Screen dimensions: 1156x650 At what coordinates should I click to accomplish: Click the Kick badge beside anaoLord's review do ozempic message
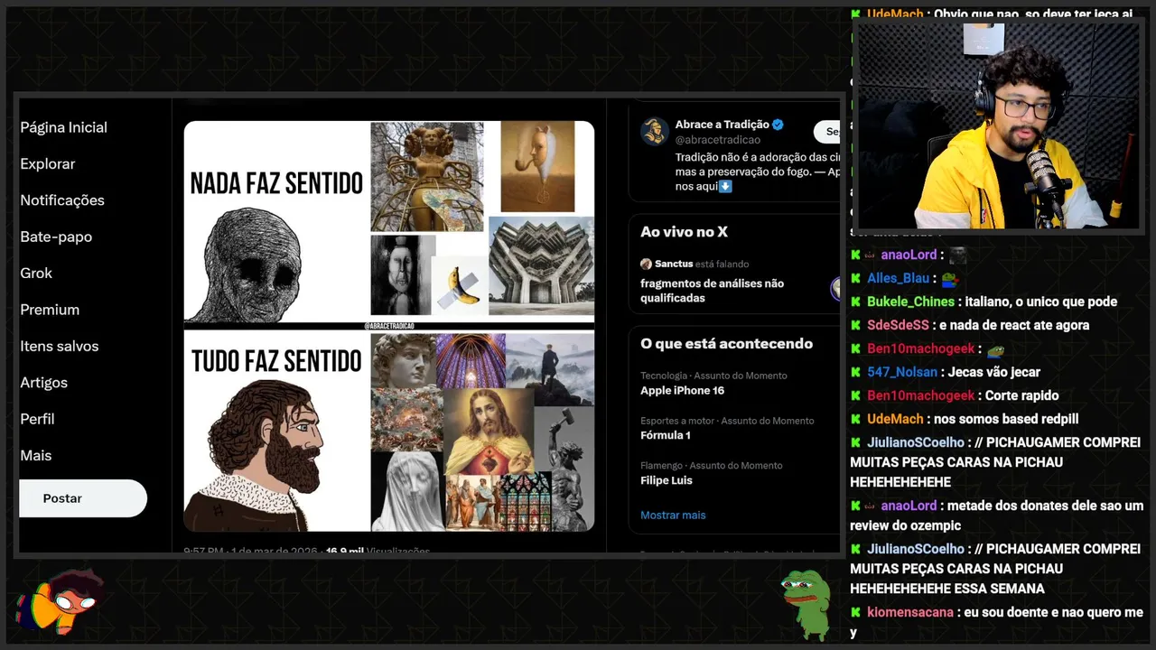(855, 506)
